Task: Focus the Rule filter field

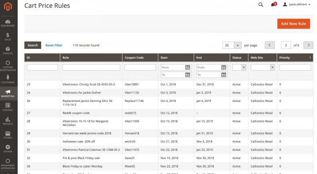Action: [x=91, y=67]
